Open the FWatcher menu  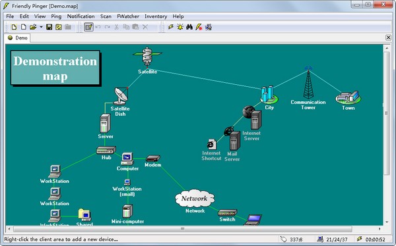[128, 16]
